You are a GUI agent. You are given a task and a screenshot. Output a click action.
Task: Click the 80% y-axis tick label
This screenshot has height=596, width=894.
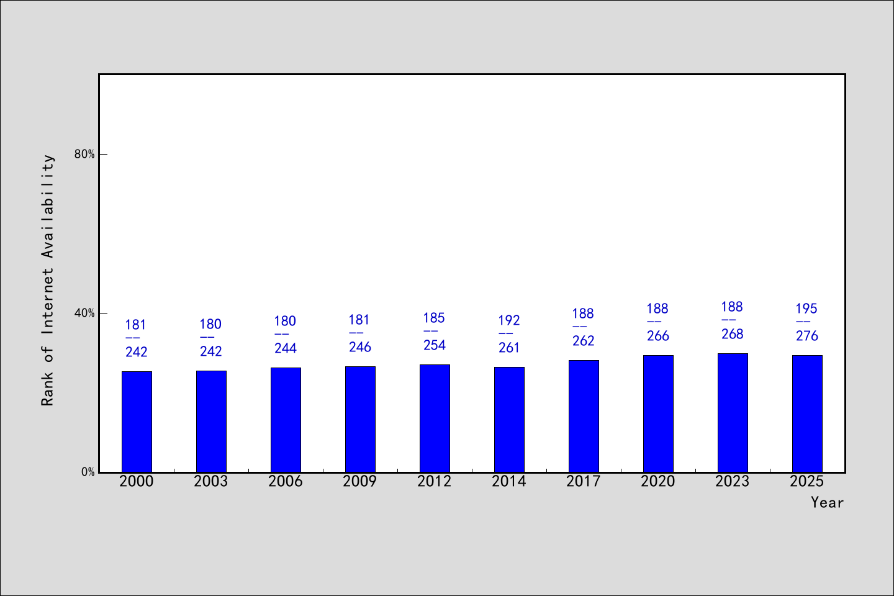tap(84, 154)
